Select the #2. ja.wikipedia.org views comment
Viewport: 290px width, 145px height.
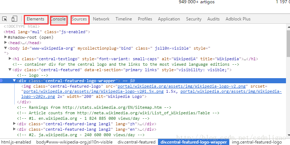81,135
